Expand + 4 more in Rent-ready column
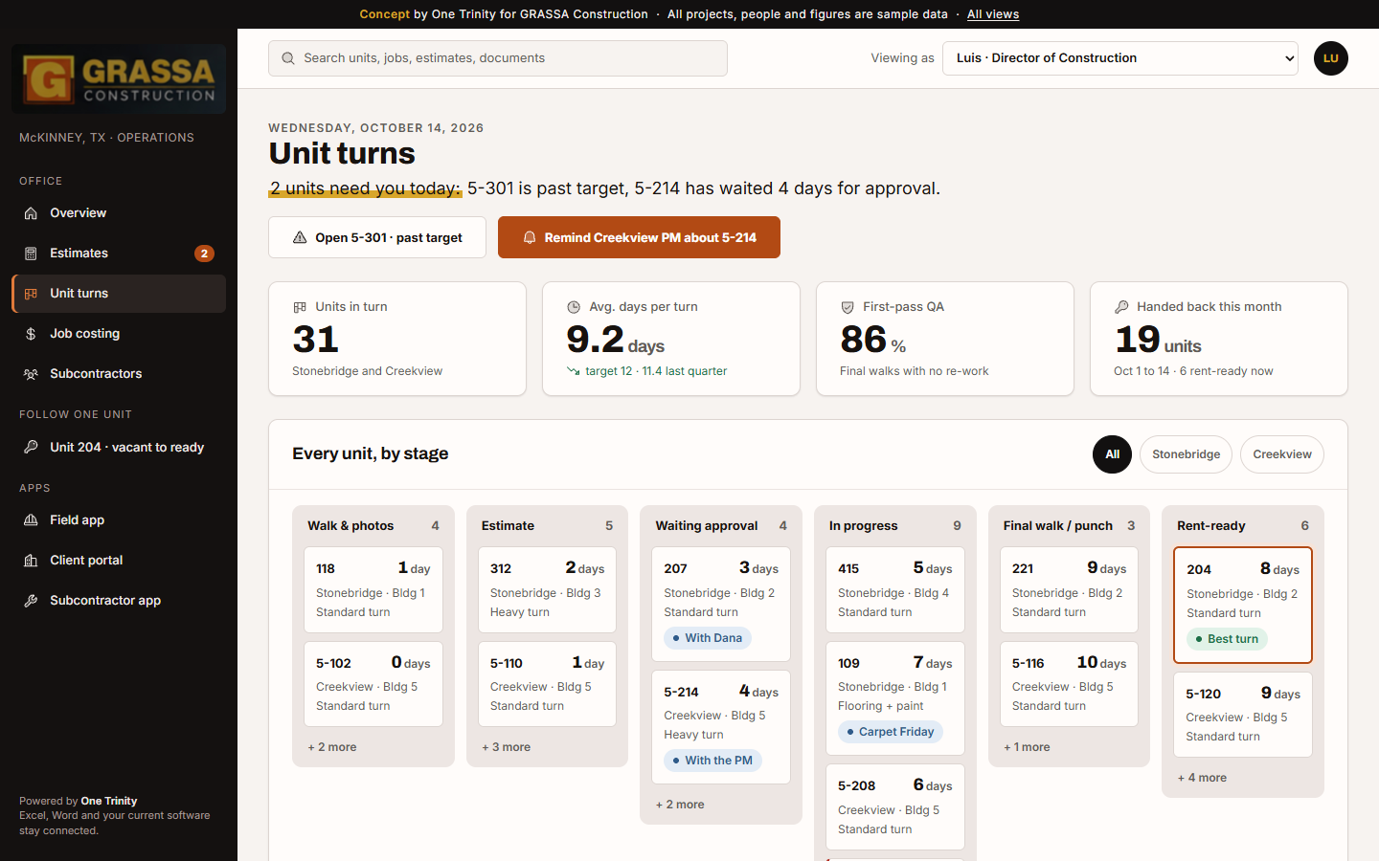This screenshot has height=861, width=1379. pyautogui.click(x=1202, y=778)
